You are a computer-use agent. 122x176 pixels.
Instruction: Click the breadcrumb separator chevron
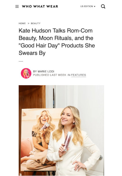(x=28, y=23)
